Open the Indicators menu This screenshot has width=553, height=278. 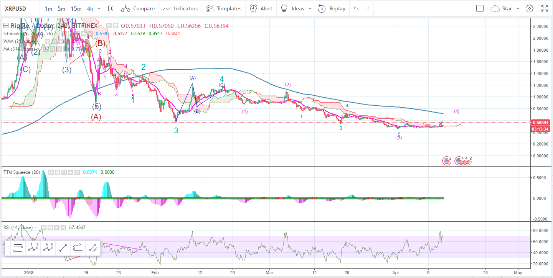pos(180,8)
